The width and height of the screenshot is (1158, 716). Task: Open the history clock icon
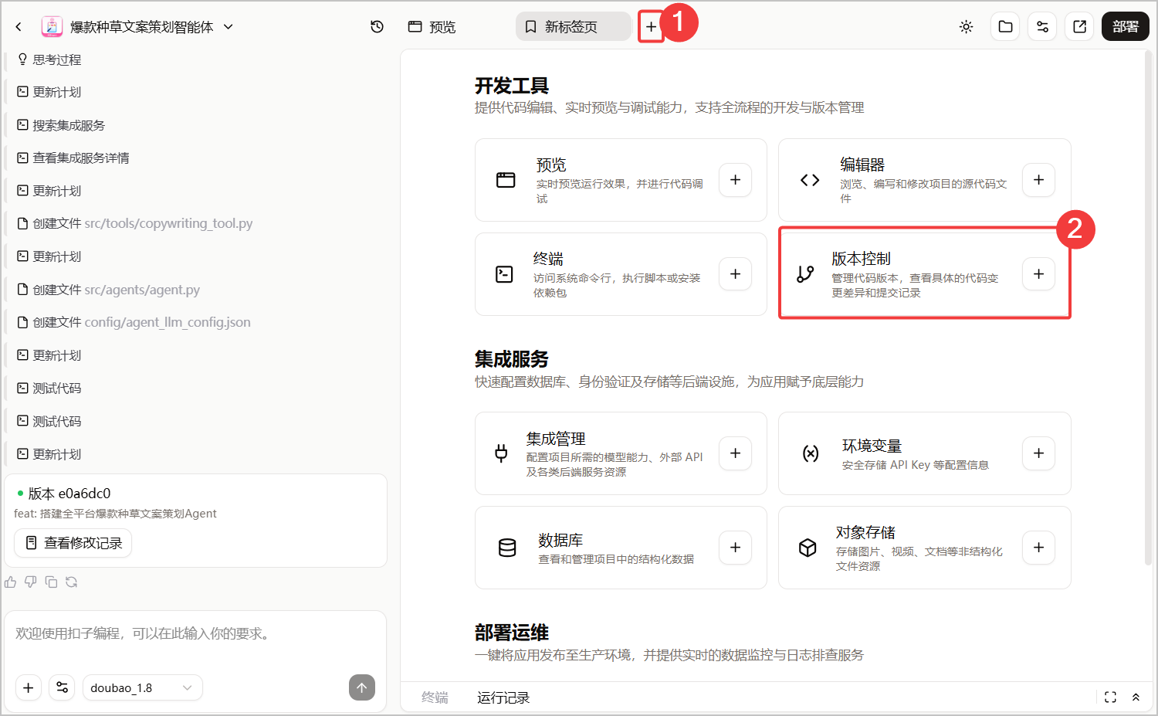click(x=377, y=27)
